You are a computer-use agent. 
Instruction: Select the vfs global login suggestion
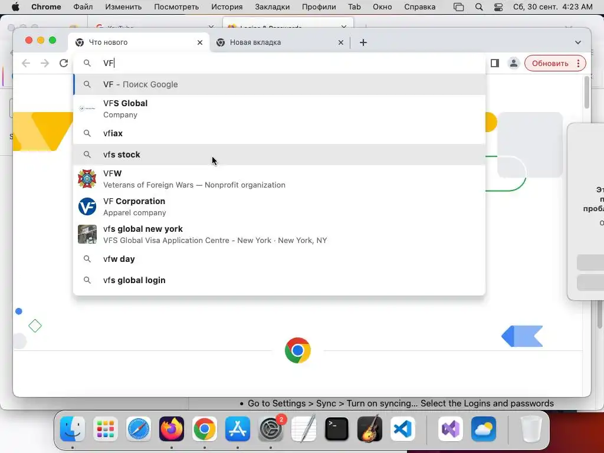click(x=279, y=280)
